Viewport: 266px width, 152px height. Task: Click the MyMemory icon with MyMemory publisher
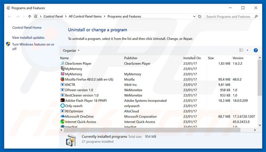click(62, 74)
